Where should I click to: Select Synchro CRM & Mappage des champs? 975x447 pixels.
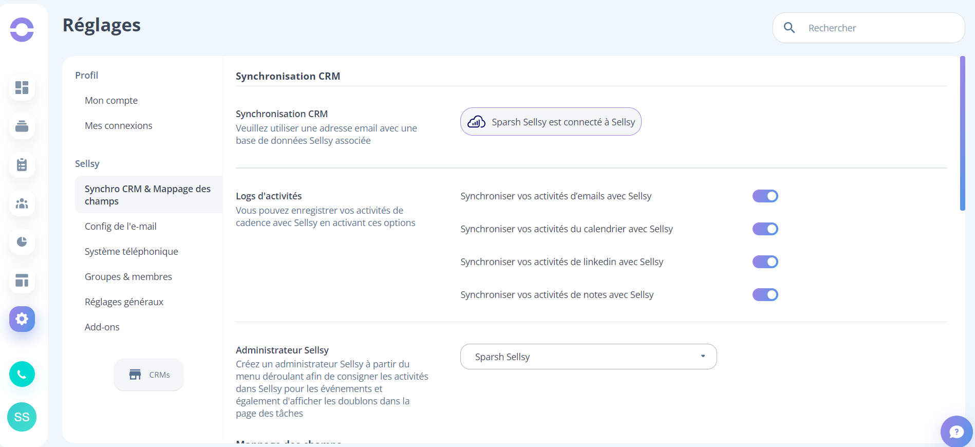coord(148,195)
